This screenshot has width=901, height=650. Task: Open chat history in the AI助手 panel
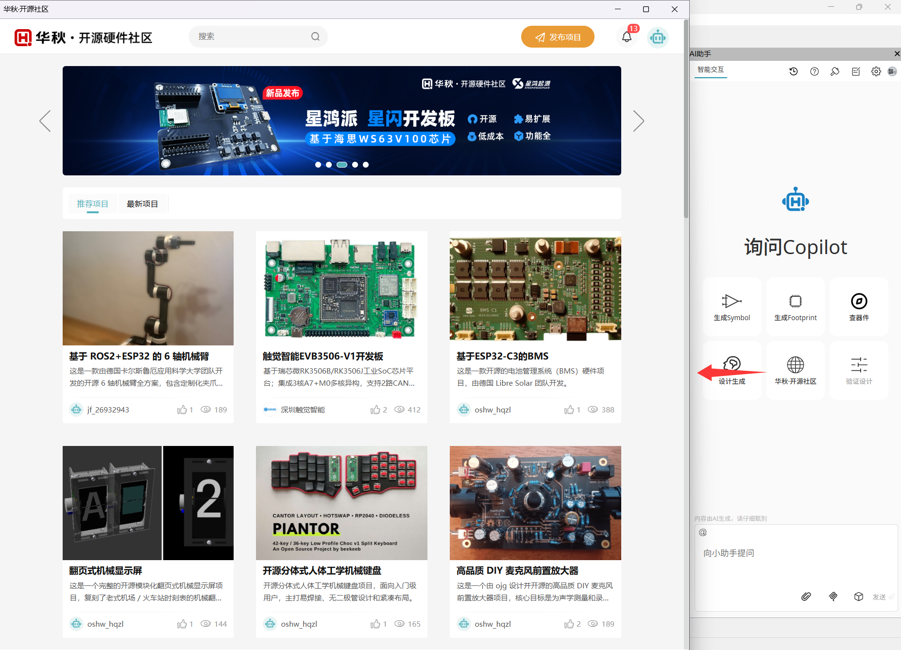point(794,71)
